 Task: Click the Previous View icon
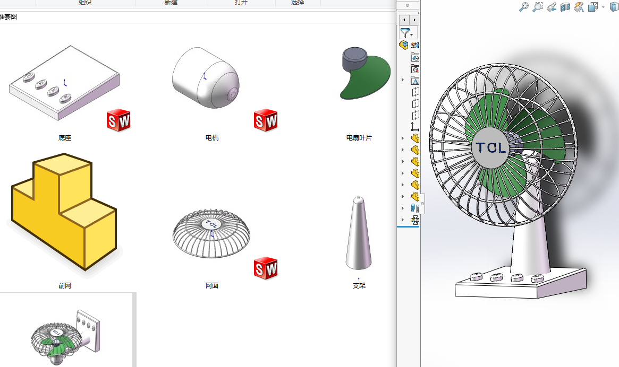pos(552,7)
